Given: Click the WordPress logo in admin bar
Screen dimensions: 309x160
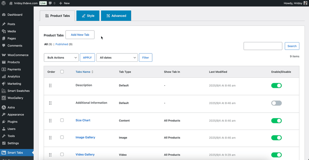Looking at the screenshot, I should tap(4, 3).
